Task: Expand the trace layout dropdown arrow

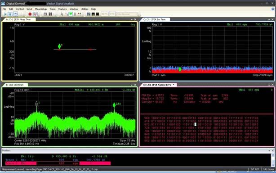Action: (53, 14)
